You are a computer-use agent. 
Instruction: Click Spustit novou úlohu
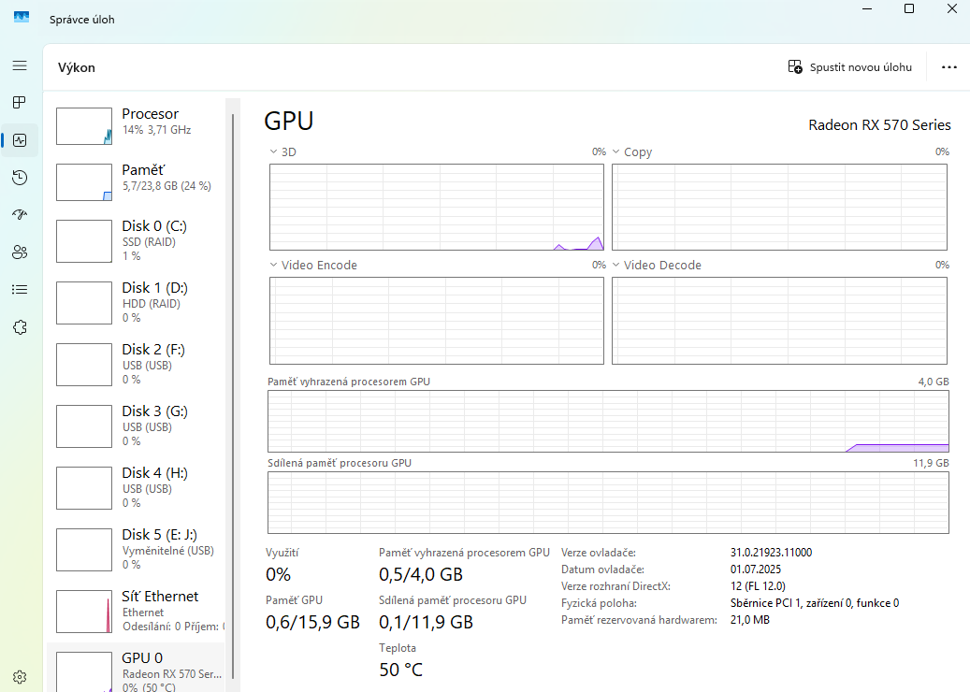849,66
